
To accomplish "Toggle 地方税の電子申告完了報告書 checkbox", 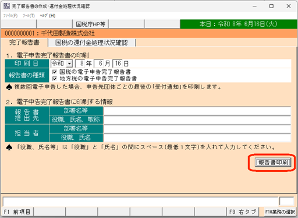I will pyautogui.click(x=55, y=79).
